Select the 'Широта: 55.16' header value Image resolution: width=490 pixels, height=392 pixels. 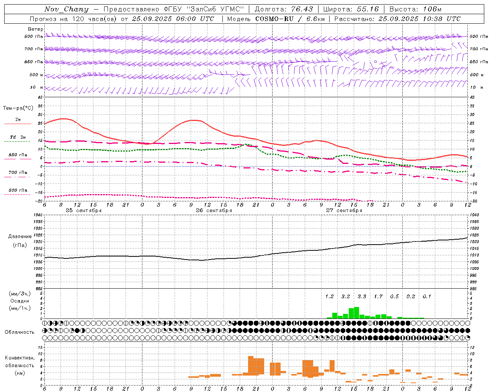[351, 9]
